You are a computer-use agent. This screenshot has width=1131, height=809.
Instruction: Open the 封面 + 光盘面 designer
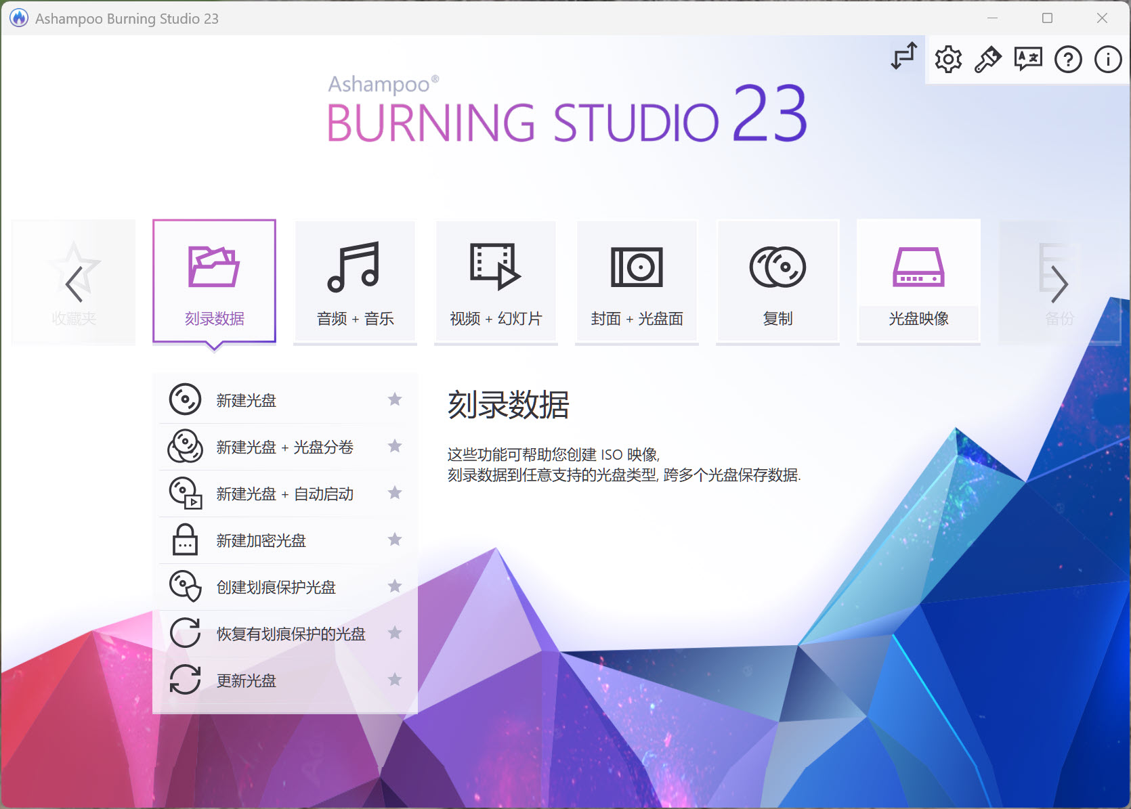click(x=636, y=281)
